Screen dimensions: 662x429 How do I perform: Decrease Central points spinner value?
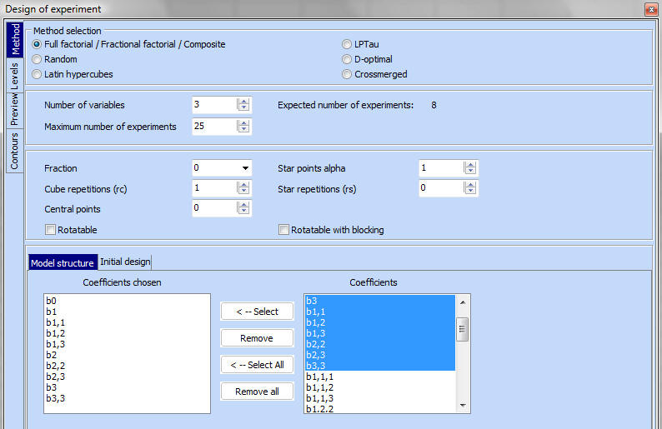click(243, 212)
